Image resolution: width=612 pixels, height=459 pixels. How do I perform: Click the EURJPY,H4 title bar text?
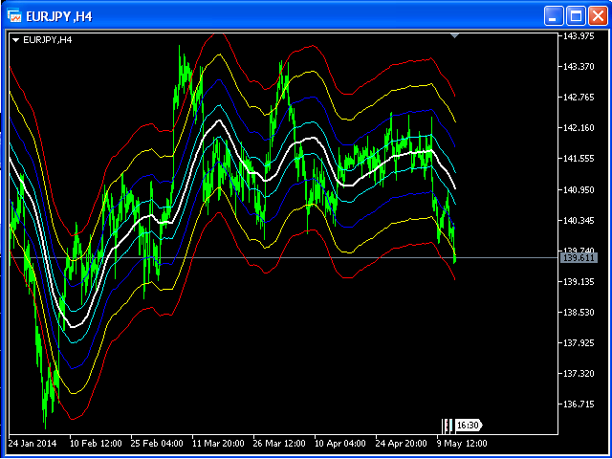[59, 17]
